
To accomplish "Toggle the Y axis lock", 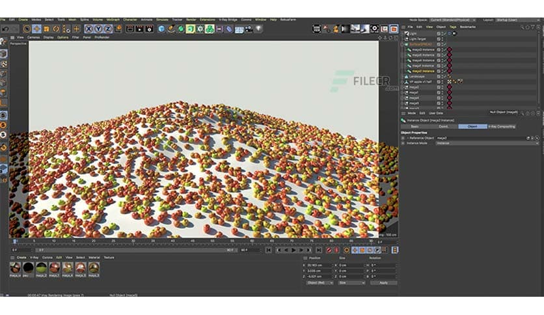I will tap(98, 29).
